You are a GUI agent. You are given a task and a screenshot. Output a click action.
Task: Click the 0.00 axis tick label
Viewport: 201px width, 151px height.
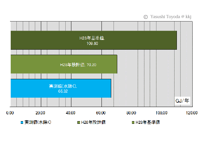(10, 113)
